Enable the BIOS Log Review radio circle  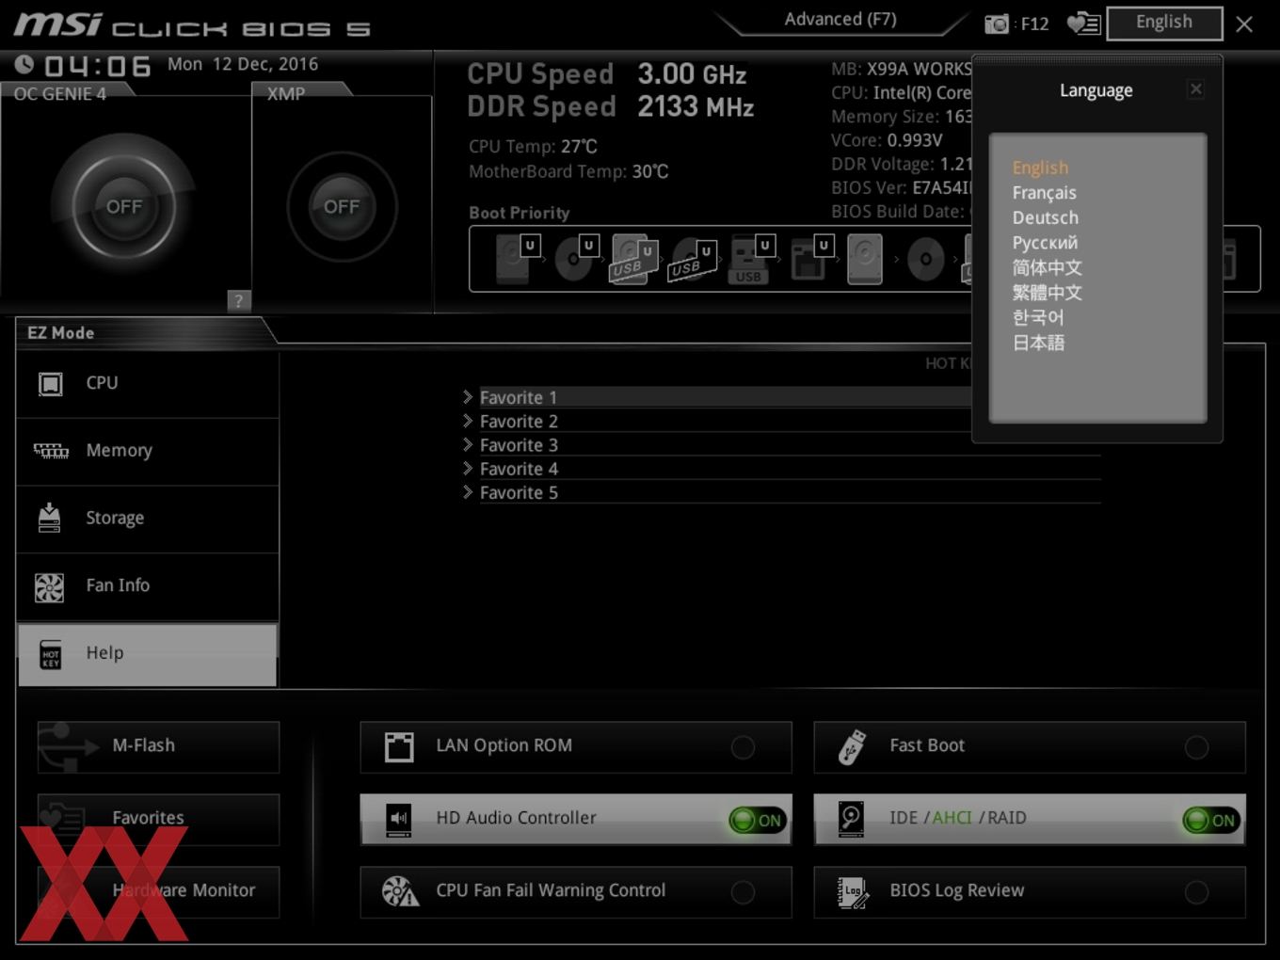tap(1196, 892)
